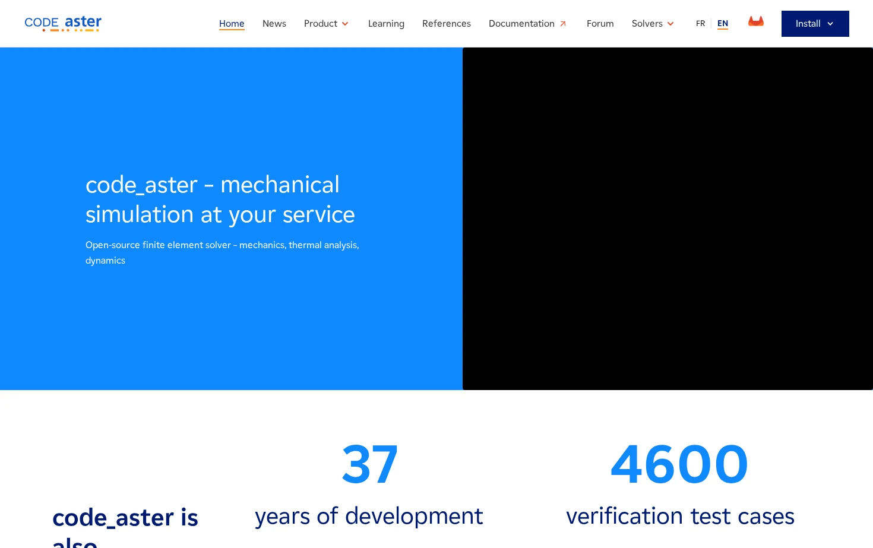The height and width of the screenshot is (548, 873).
Task: Open the Learning menu item
Action: [x=386, y=24]
